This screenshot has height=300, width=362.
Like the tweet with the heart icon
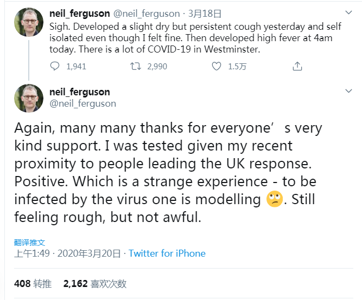pos(217,66)
